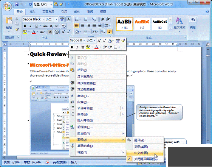Open underline style dropdown arrow

40,26
